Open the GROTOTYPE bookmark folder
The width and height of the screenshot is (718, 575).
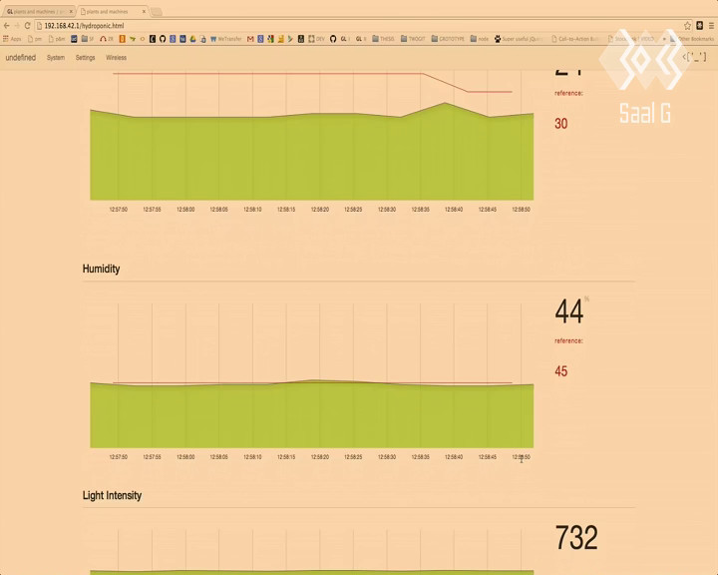(x=448, y=39)
